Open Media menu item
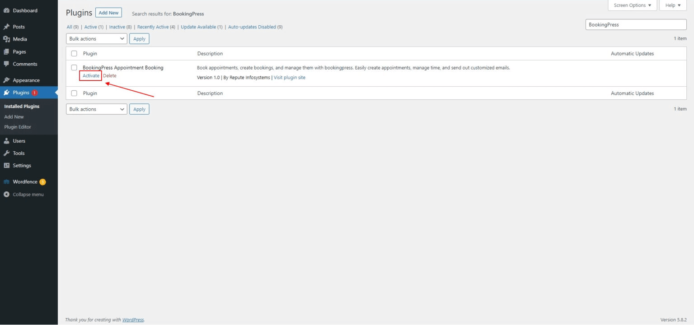694x325 pixels. 20,39
